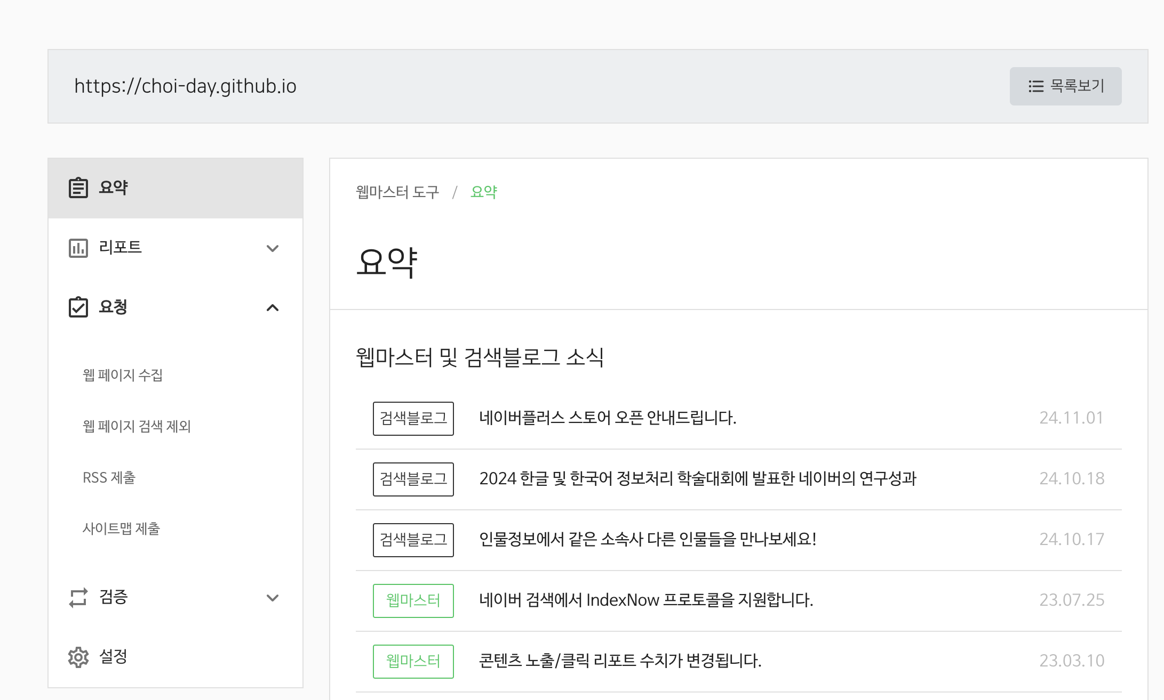Image resolution: width=1164 pixels, height=700 pixels.
Task: Go to RSS 제출 page
Action: (x=109, y=477)
